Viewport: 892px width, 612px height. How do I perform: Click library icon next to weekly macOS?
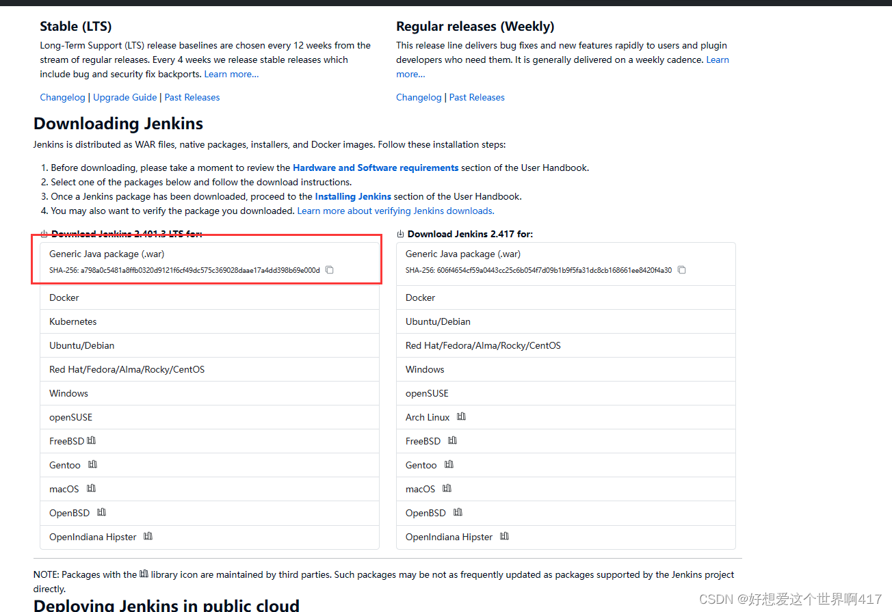pos(447,488)
